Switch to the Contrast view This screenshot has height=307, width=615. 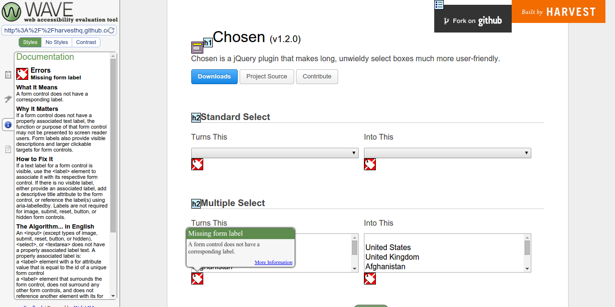[x=86, y=42]
